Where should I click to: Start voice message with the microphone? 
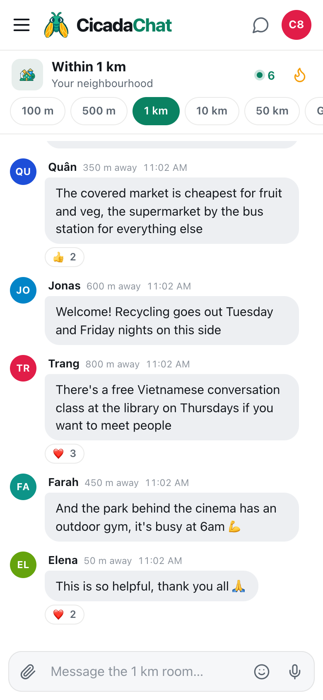295,671
